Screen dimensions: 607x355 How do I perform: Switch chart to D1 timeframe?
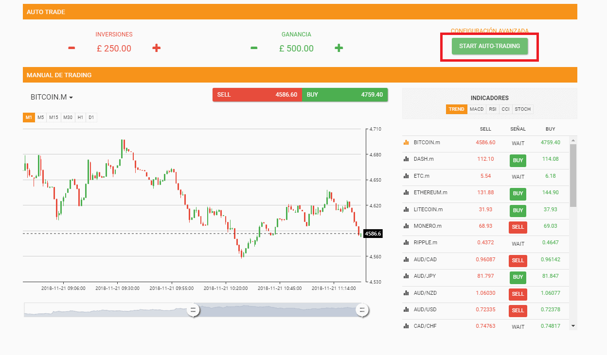tap(91, 118)
